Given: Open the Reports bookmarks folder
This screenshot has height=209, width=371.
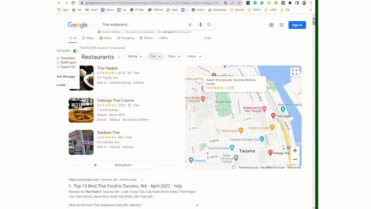Looking at the screenshot, I should [x=237, y=10].
